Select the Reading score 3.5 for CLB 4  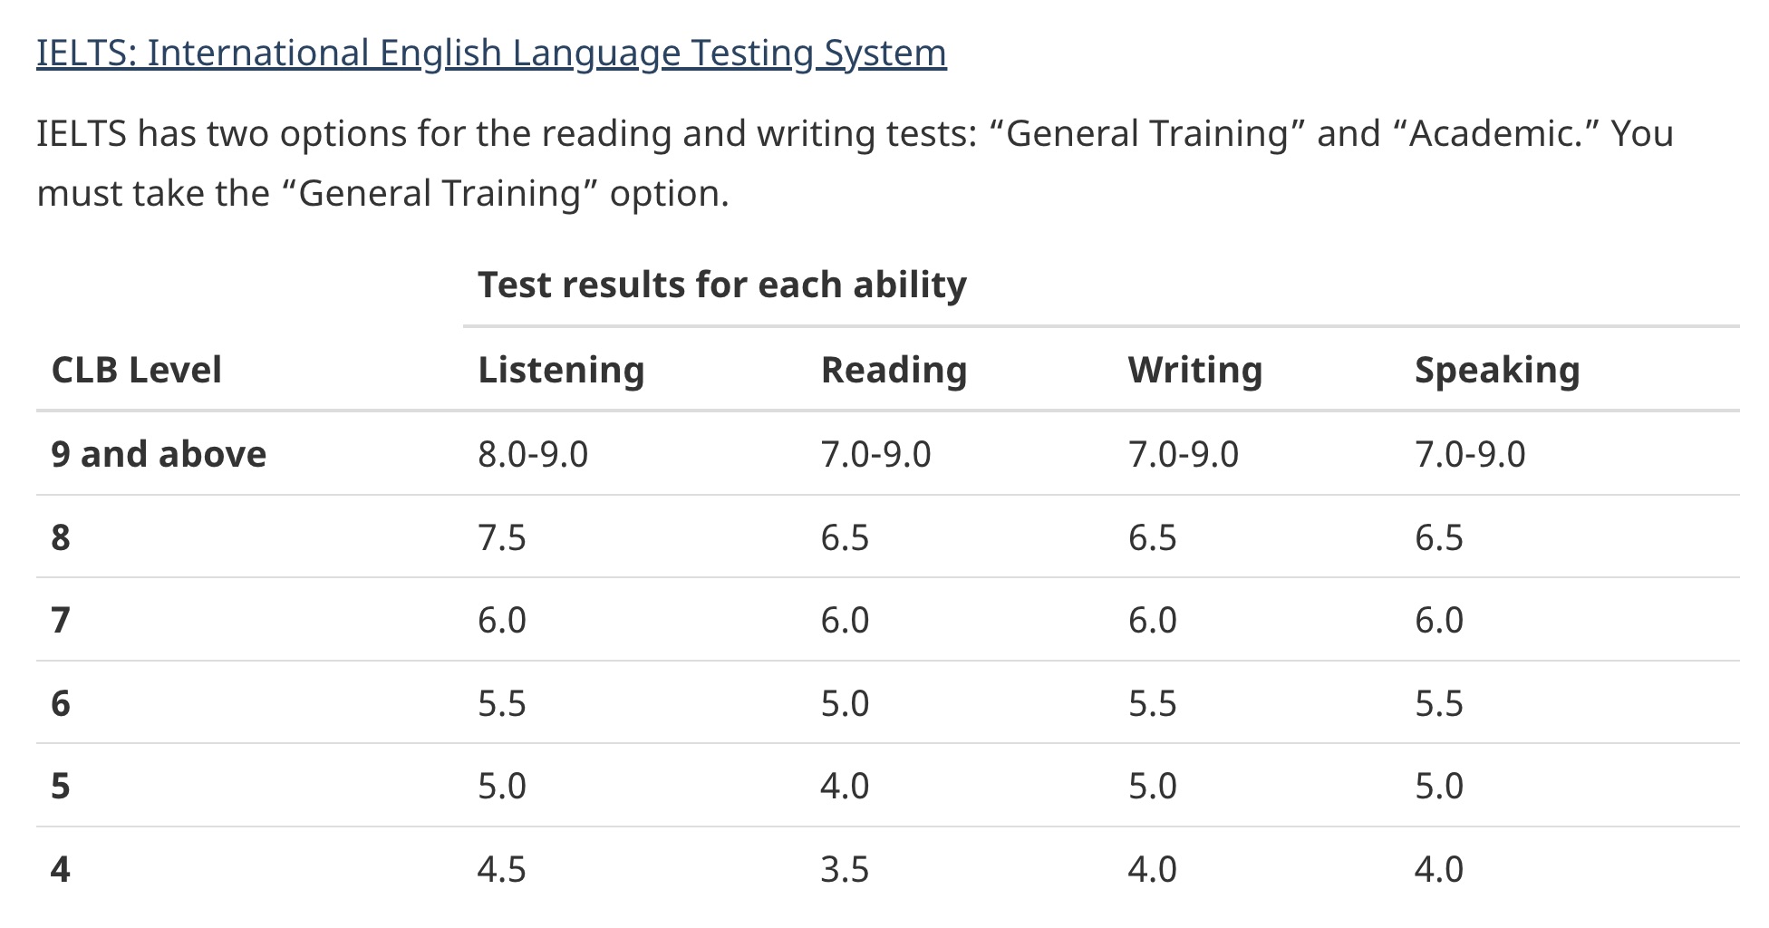coord(845,870)
